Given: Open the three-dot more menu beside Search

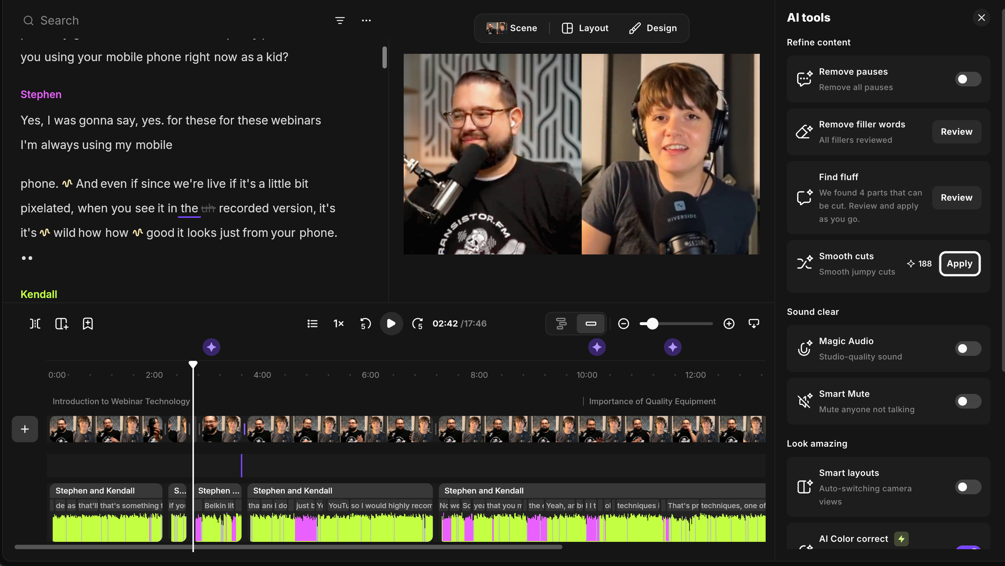Looking at the screenshot, I should (x=366, y=20).
